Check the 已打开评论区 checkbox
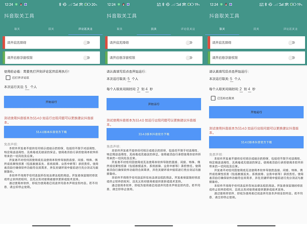This screenshot has height=228, width=307. 8,78
